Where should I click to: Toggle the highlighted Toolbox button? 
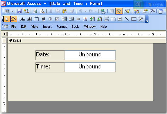(x=119, y=11)
